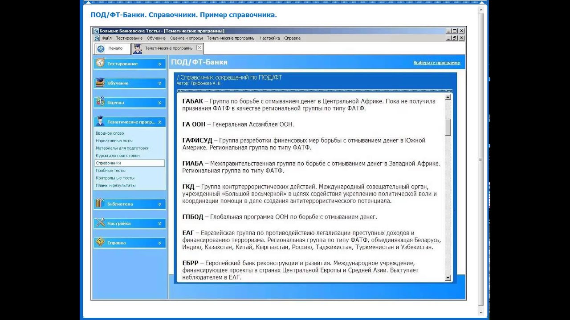Click the ГИАБА abbreviation entry
The width and height of the screenshot is (570, 320).
point(311,167)
